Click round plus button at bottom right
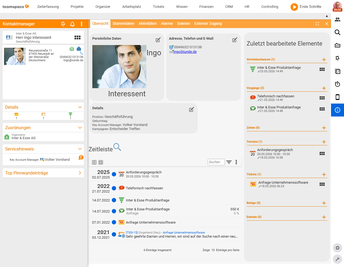This screenshot has height=267, width=344. tap(338, 248)
